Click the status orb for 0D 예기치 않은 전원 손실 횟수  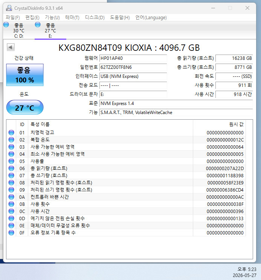[x=11, y=218]
